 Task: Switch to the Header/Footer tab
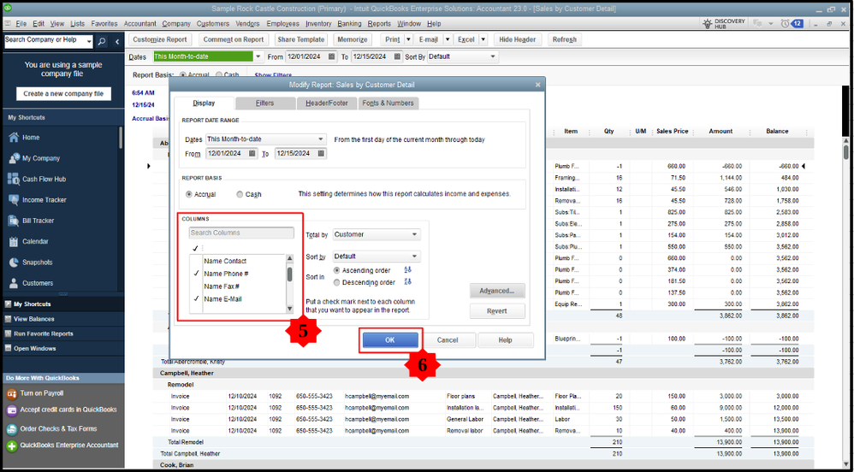click(327, 103)
